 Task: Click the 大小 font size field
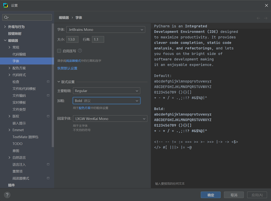tap(72, 39)
